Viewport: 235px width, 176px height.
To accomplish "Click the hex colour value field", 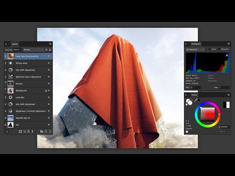I will [225, 127].
